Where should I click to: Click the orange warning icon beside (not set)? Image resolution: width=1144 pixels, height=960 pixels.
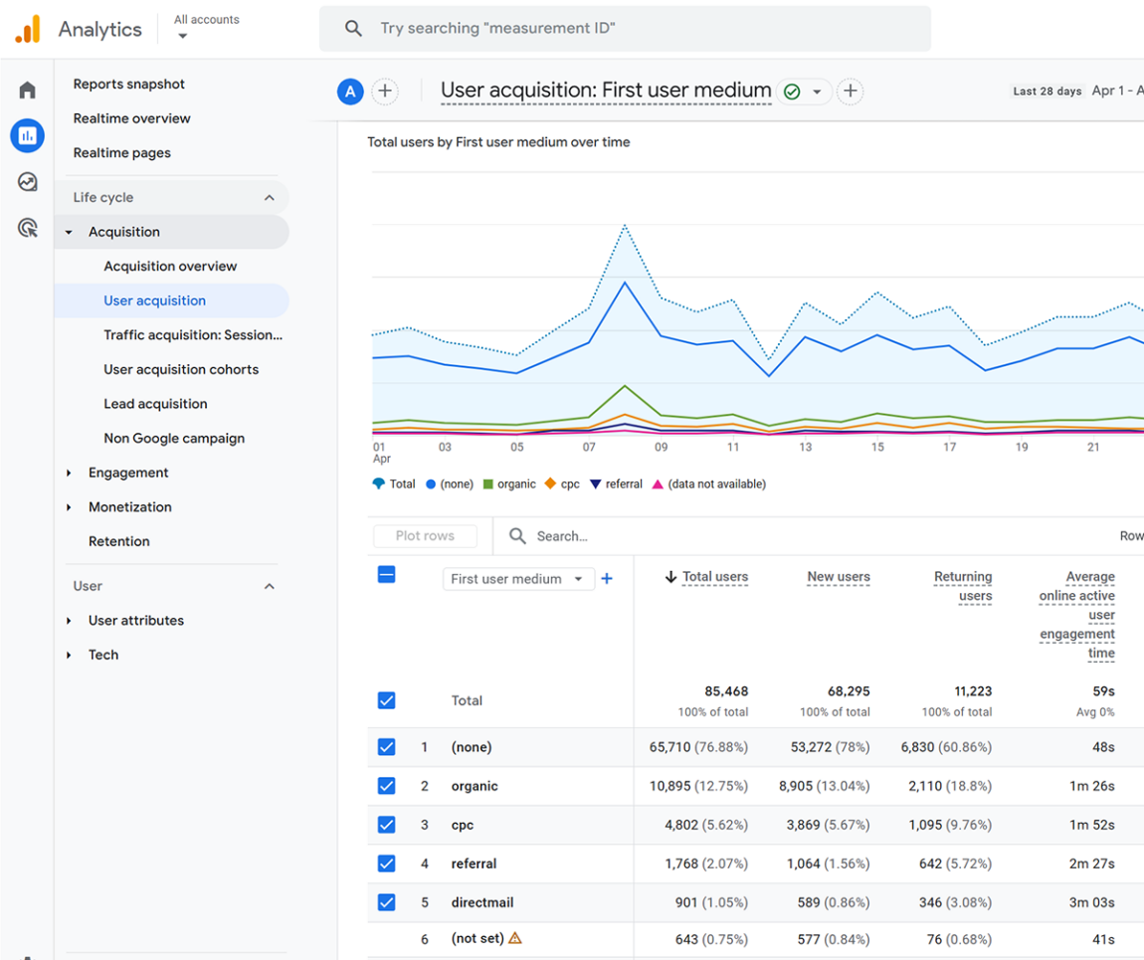515,938
